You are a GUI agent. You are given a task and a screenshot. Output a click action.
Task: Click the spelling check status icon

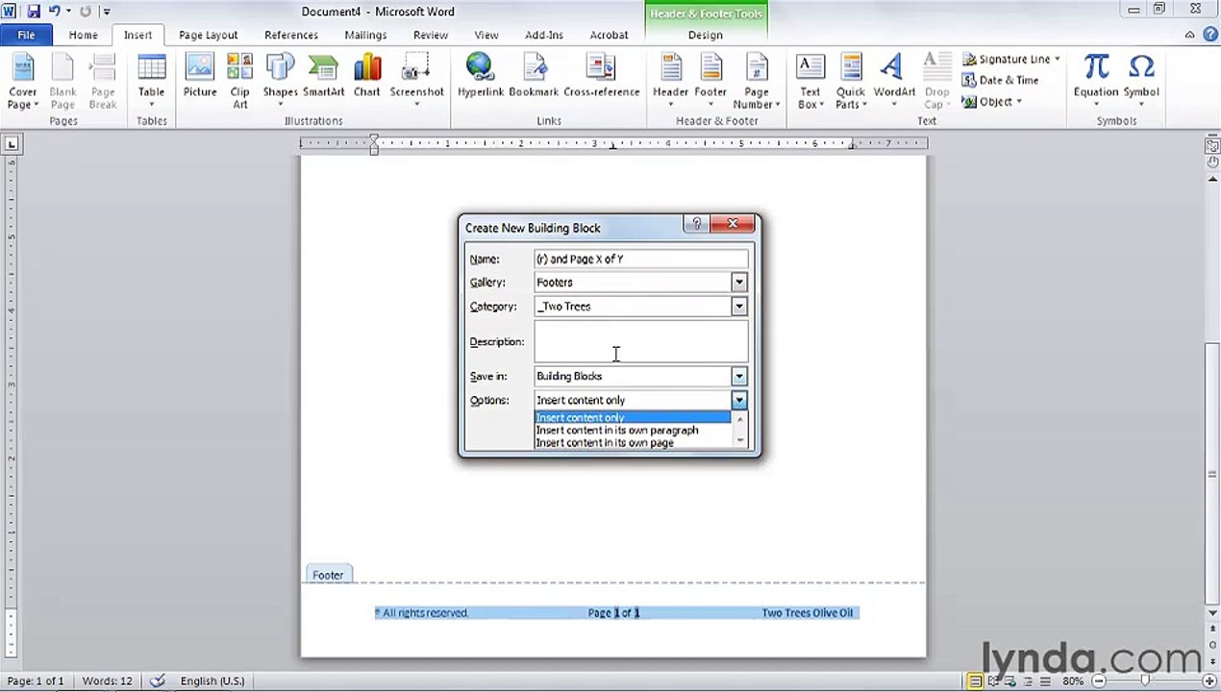tap(158, 680)
